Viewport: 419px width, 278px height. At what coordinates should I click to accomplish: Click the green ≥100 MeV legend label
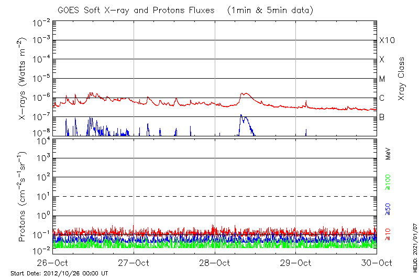tap(388, 181)
